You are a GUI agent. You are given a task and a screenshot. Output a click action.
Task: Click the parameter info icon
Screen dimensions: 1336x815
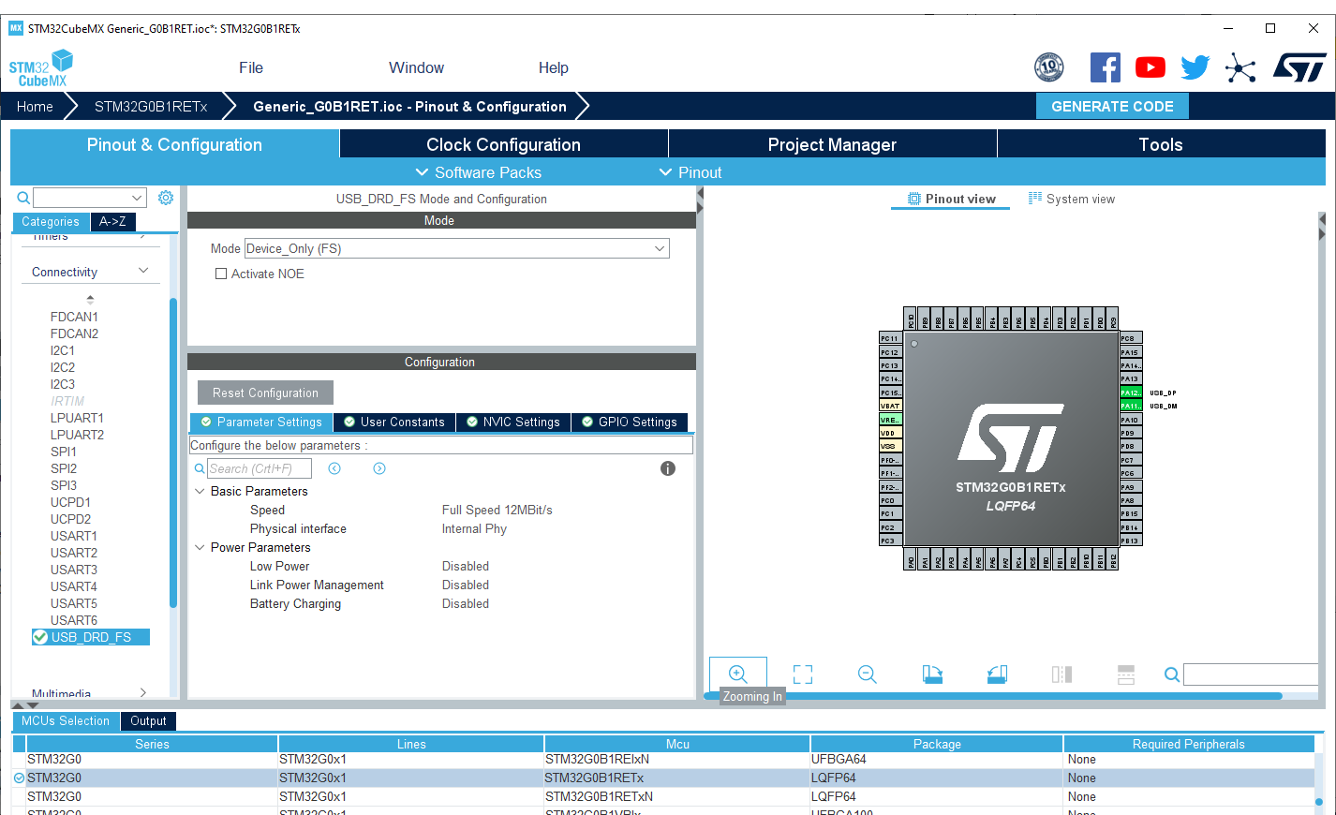click(667, 468)
